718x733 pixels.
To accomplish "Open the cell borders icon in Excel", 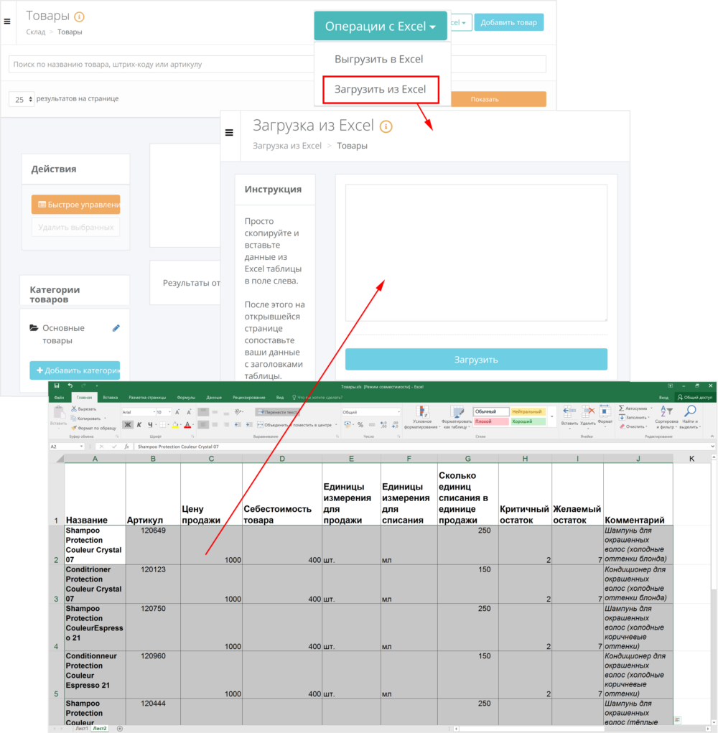I will [x=162, y=424].
